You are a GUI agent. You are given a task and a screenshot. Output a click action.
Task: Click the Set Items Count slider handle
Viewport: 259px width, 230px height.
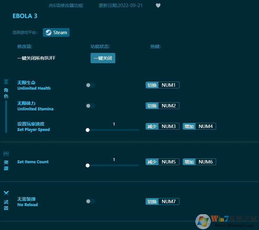click(x=88, y=165)
